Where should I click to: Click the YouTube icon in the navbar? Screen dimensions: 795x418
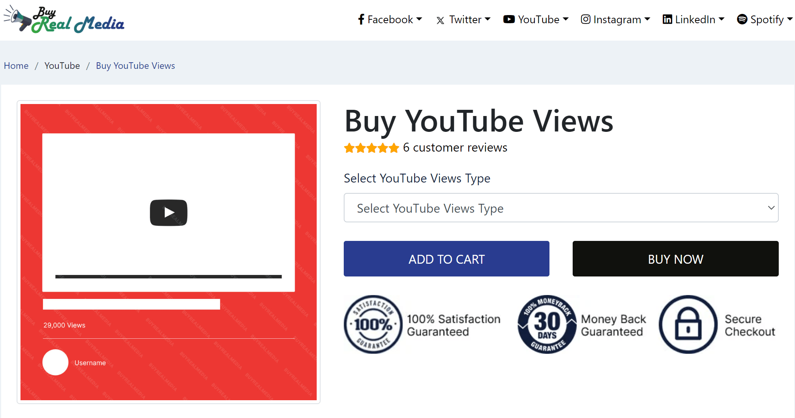tap(509, 19)
